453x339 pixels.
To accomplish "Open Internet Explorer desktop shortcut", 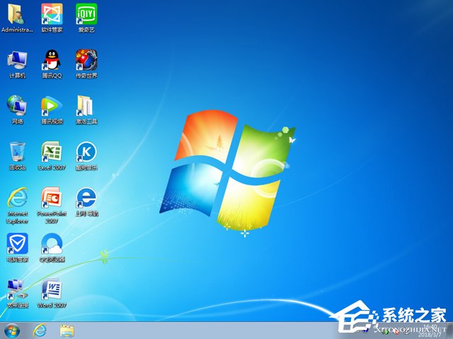I will click(17, 198).
